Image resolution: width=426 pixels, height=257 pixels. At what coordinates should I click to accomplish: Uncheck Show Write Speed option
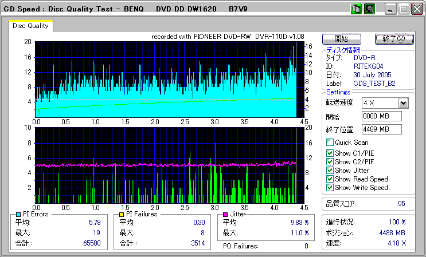(330, 187)
